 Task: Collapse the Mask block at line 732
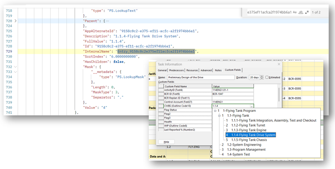pos(15,67)
